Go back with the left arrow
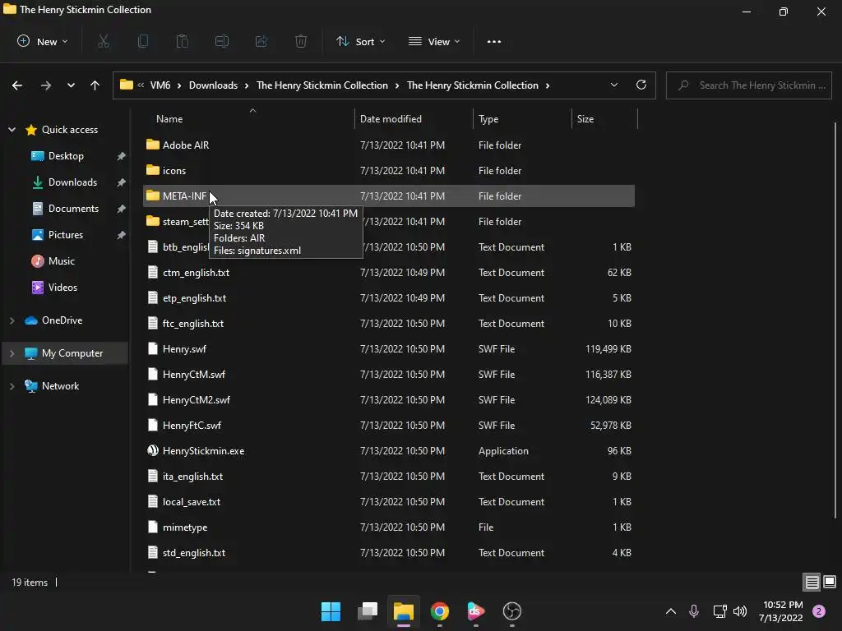Viewport: 842px width, 631px height. point(17,85)
